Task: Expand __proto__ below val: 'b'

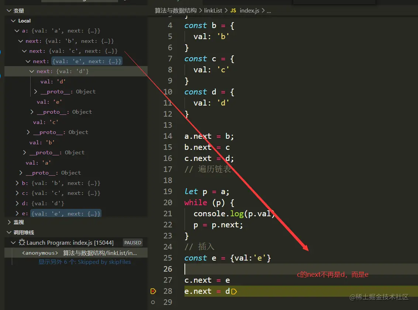Action: pyautogui.click(x=24, y=153)
